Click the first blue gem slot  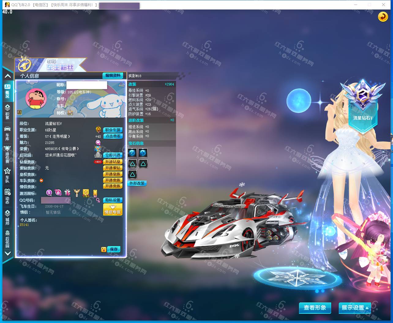[132, 152]
